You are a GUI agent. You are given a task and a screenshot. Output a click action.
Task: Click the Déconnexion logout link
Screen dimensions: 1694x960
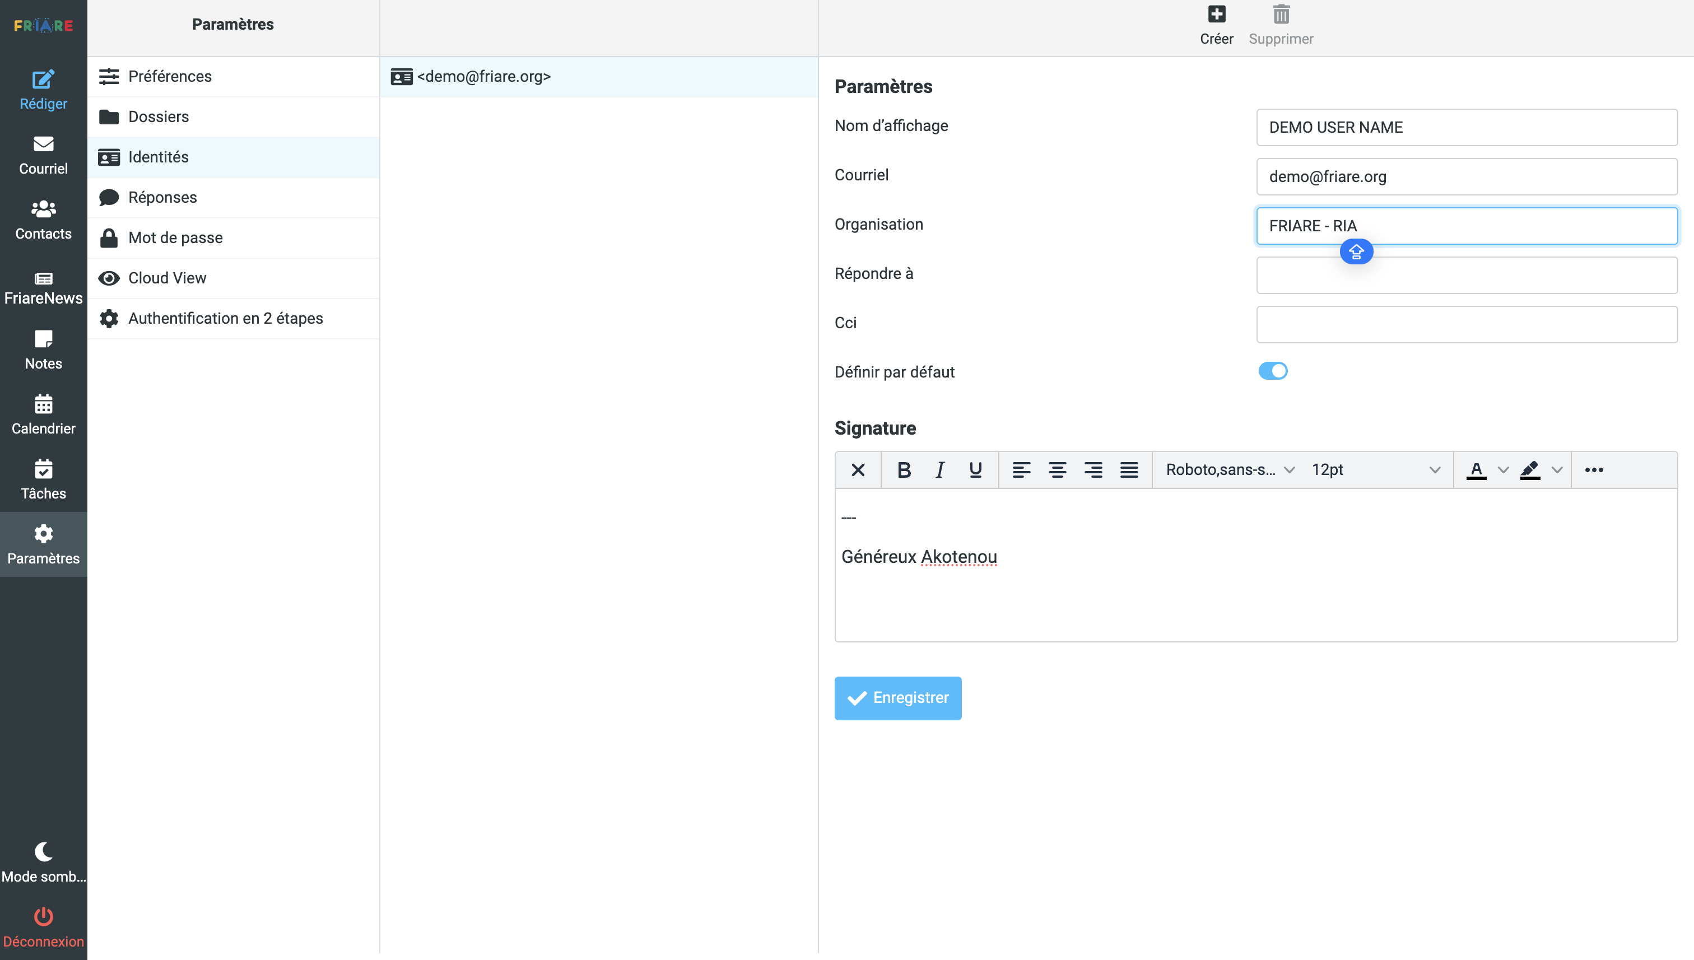pos(44,926)
